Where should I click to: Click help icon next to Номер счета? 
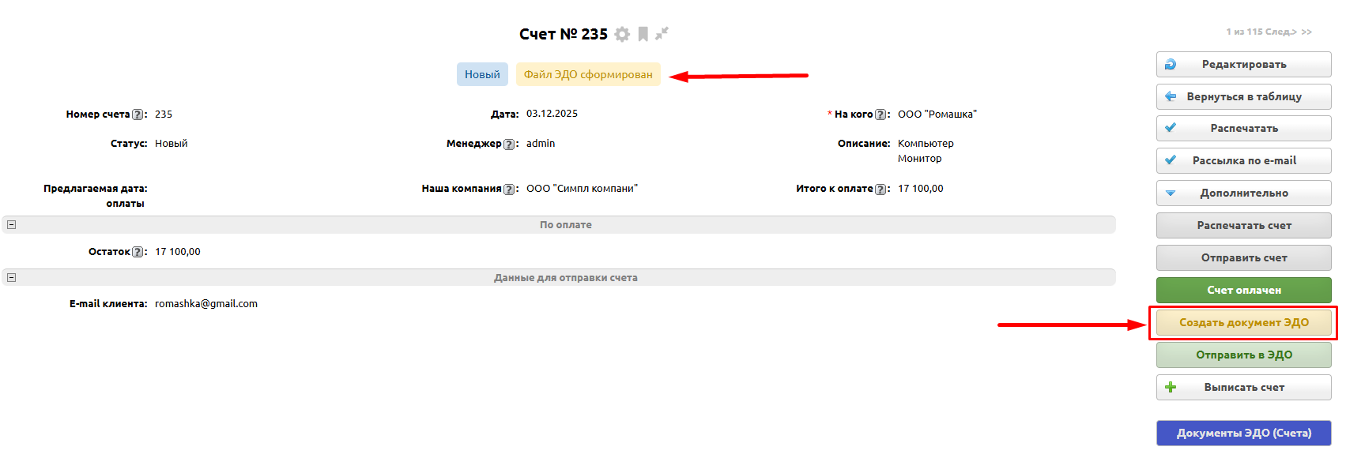(138, 114)
